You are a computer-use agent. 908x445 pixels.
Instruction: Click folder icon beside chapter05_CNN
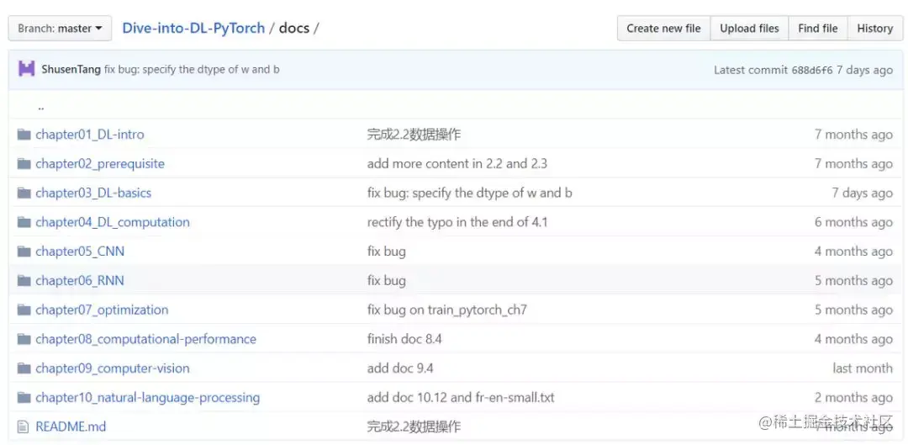coord(24,252)
